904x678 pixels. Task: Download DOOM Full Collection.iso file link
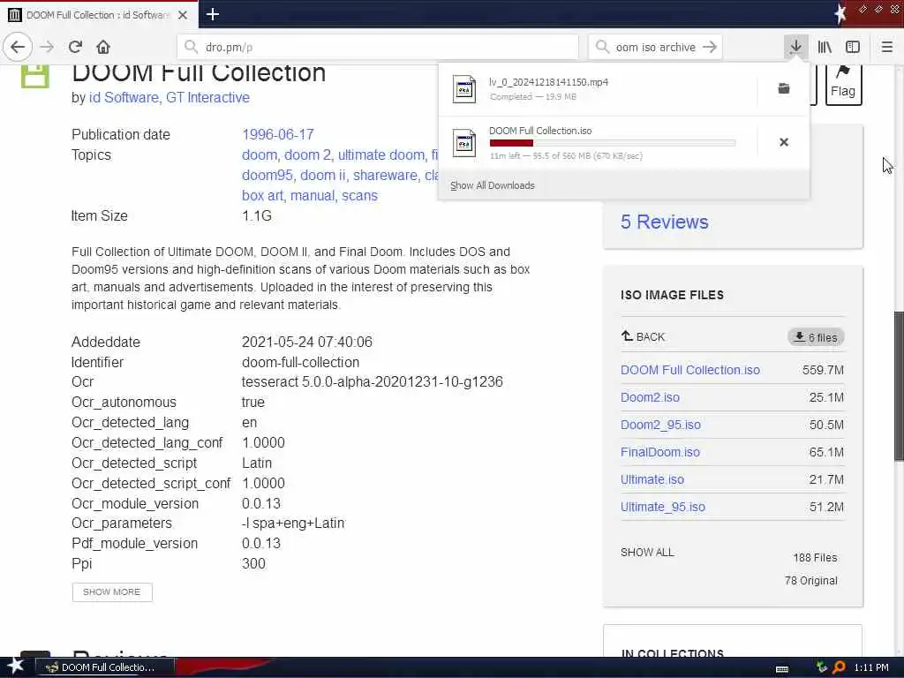point(690,370)
